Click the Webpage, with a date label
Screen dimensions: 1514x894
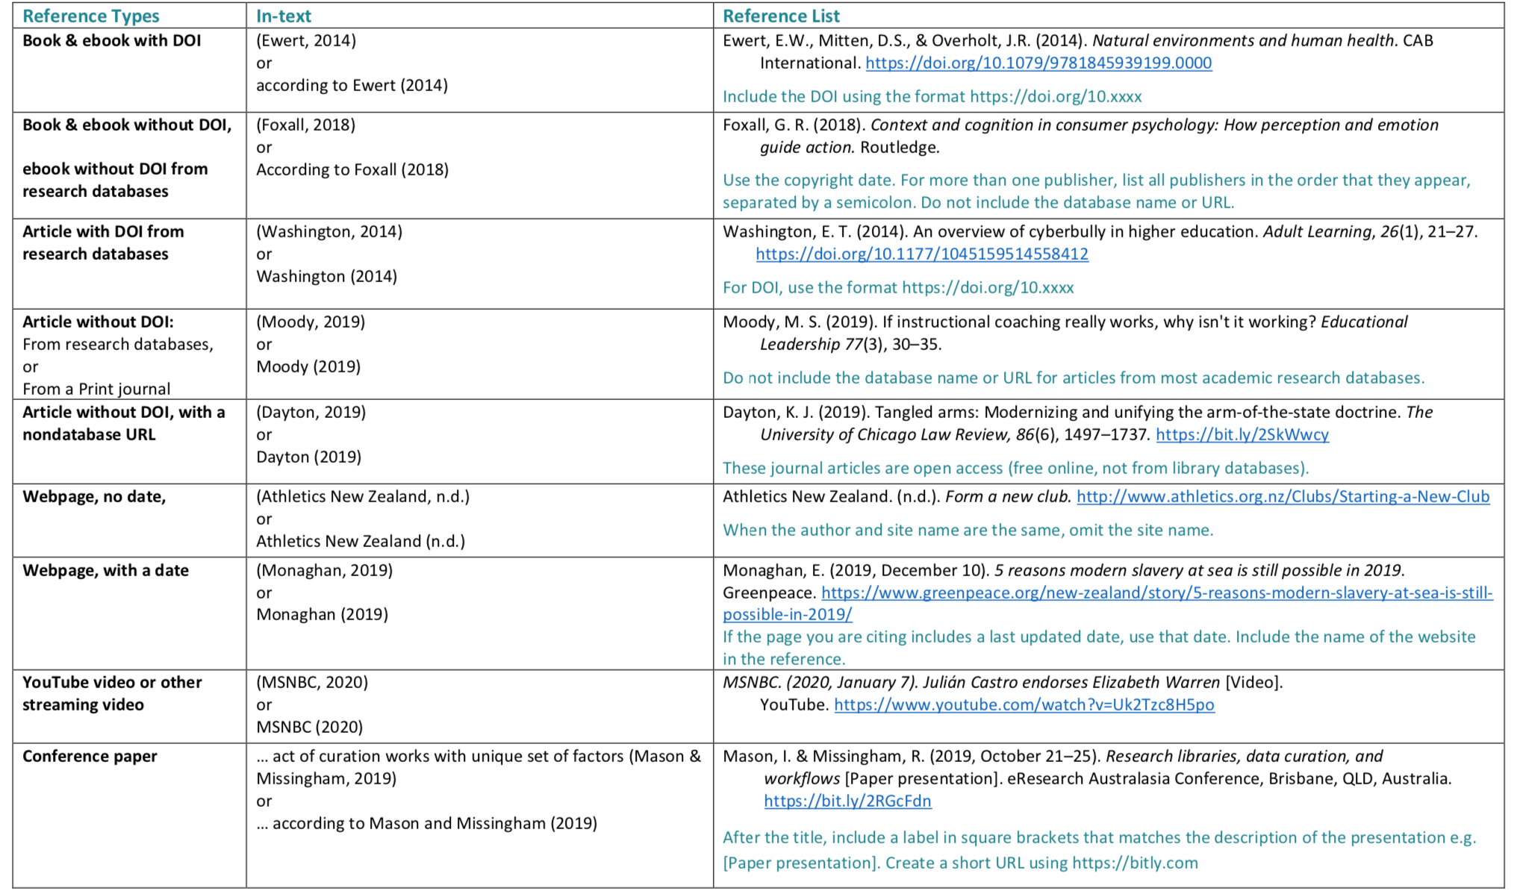click(x=105, y=571)
